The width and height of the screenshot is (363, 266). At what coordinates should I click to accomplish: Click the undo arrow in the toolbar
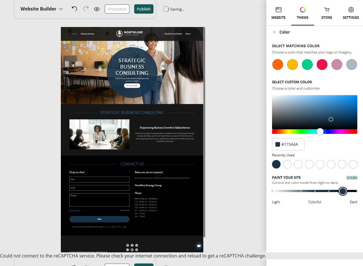[x=74, y=9]
